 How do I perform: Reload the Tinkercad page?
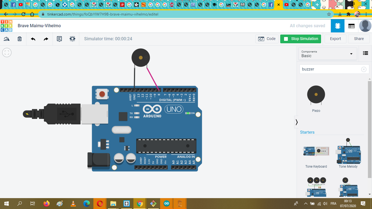(x=23, y=14)
